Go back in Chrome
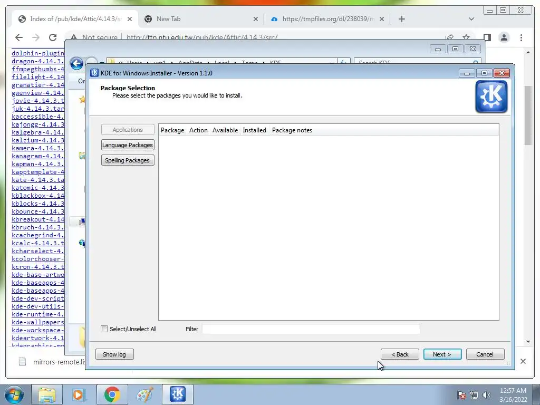540x405 pixels. (x=19, y=37)
